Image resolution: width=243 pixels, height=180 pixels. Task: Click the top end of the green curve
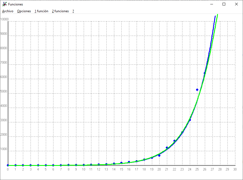tap(217, 15)
